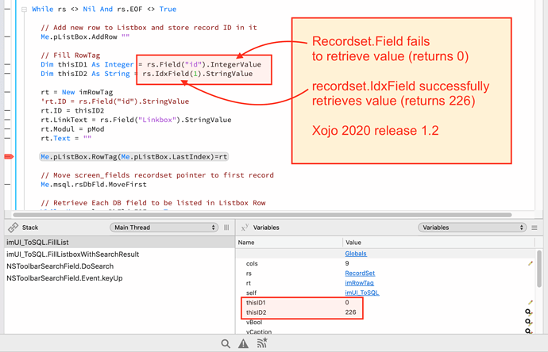Open the Main Thread dropdown
The width and height of the screenshot is (548, 352).
pyautogui.click(x=164, y=228)
